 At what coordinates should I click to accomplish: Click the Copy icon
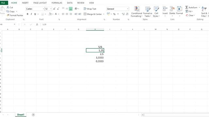[x=8, y=11]
